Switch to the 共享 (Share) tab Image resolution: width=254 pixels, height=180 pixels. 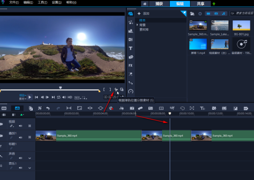pos(201,4)
